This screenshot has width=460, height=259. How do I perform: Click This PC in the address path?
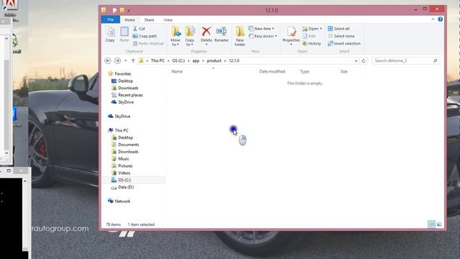pyautogui.click(x=157, y=60)
